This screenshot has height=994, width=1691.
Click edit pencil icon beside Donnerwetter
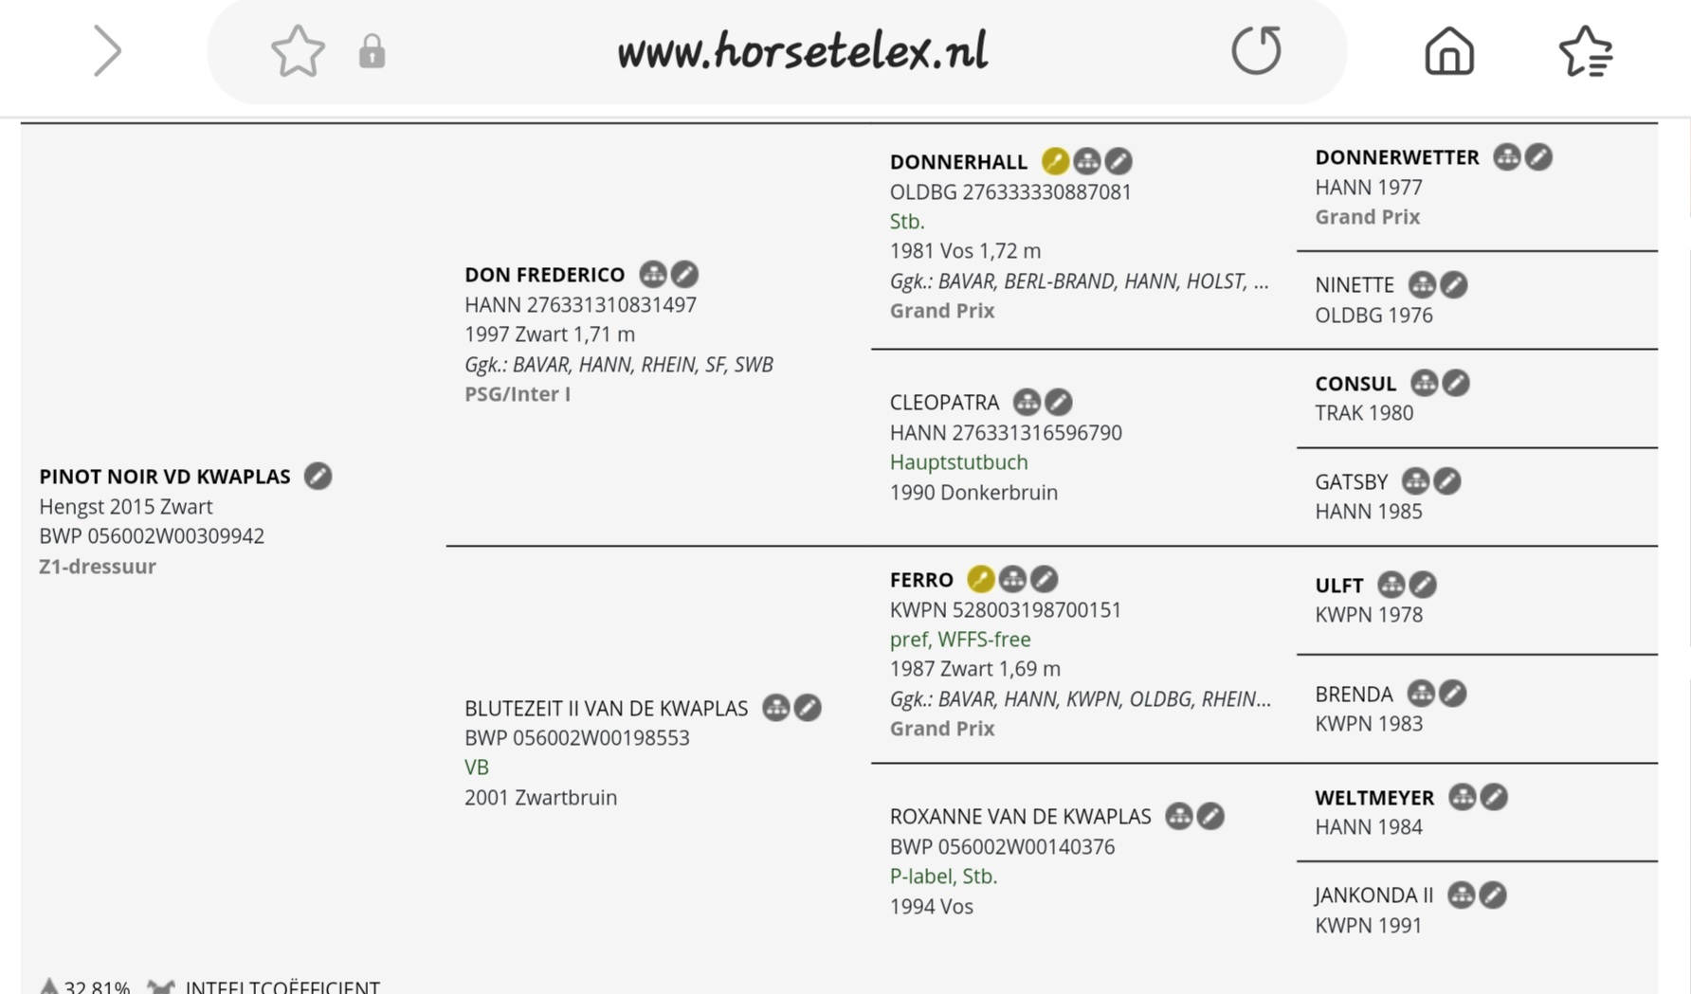point(1538,157)
